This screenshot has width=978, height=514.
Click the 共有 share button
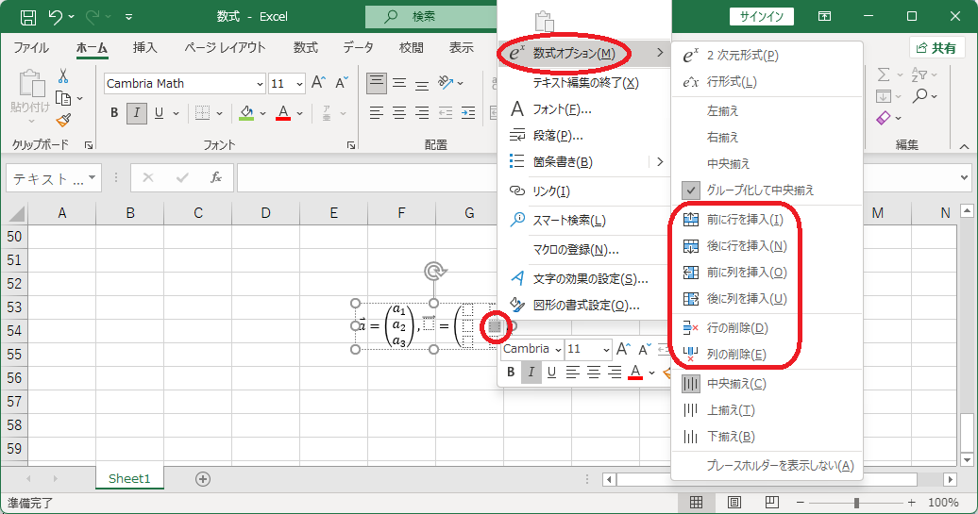[x=936, y=48]
